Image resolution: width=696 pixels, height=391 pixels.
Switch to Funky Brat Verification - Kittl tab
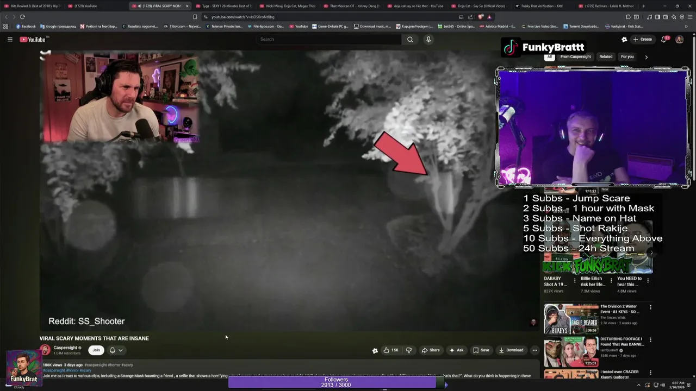[x=543, y=6]
